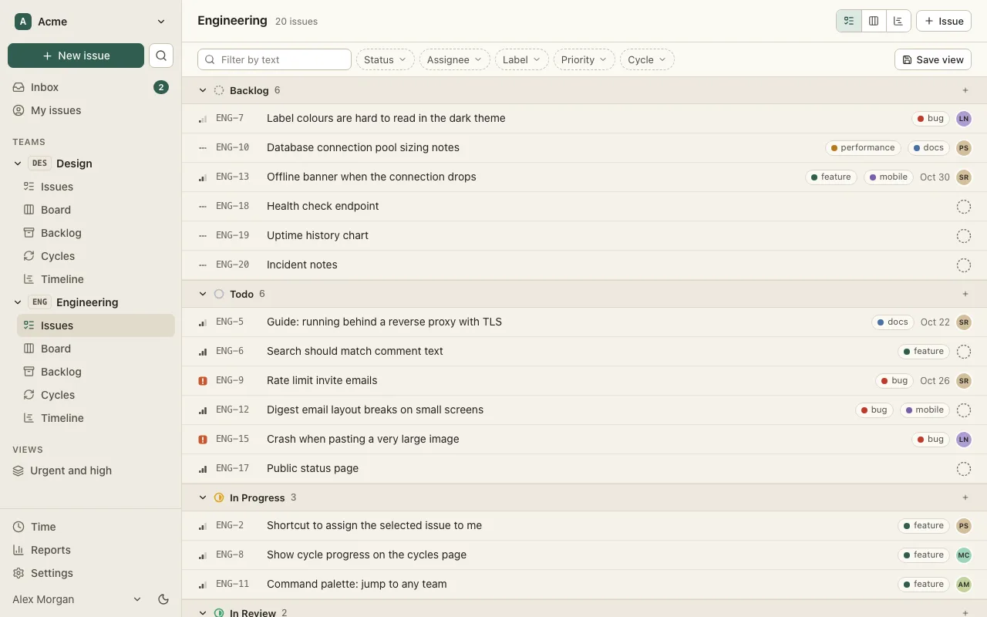
Task: Open the Assignee filter dropdown
Action: [x=454, y=59]
